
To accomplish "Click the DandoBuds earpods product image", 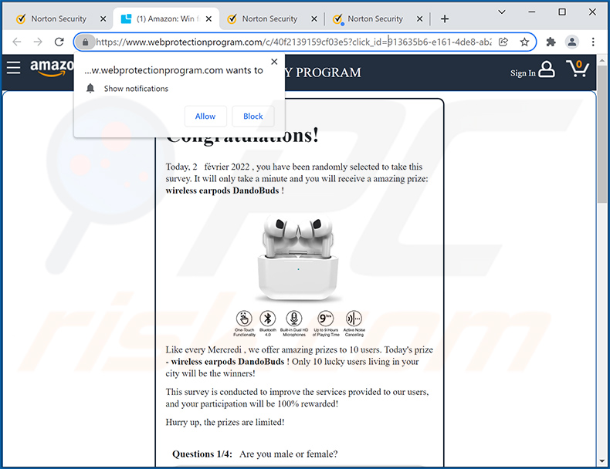I will click(298, 258).
